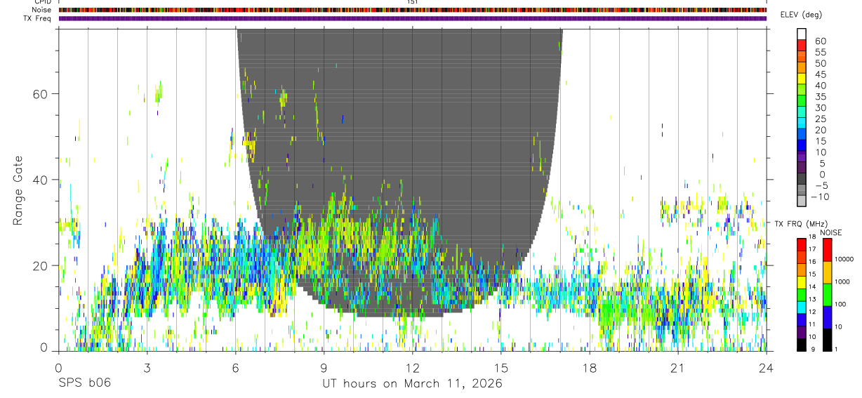Viewport: 862px width, 398px height.
Task: Click the 'Noise' strip label at top left
Action: point(42,10)
